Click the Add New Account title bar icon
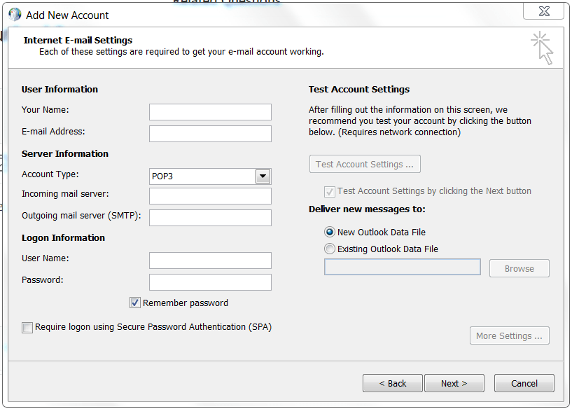Image resolution: width=572 pixels, height=409 pixels. [x=15, y=14]
